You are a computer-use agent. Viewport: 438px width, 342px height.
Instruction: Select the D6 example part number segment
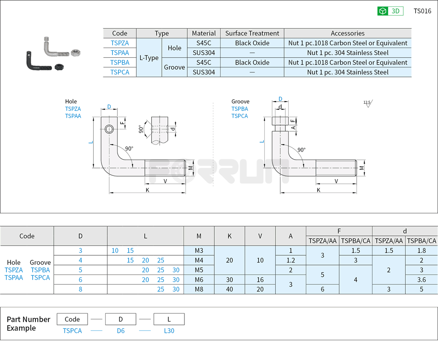click(x=120, y=331)
